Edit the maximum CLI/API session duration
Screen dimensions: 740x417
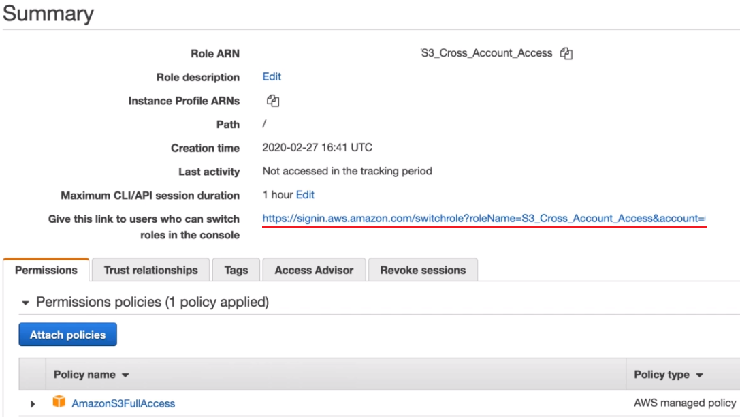(305, 195)
